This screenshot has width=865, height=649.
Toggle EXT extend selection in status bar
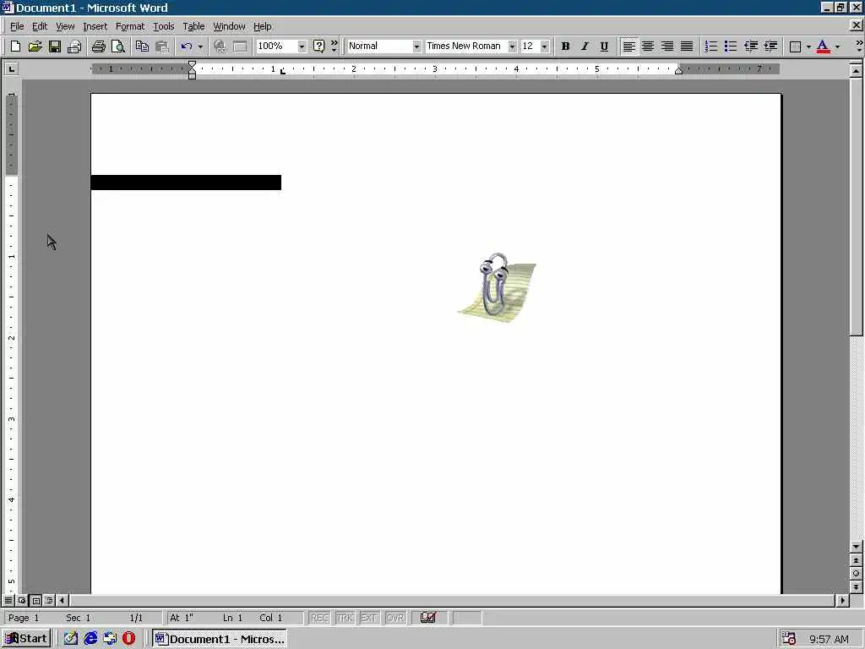pos(369,618)
